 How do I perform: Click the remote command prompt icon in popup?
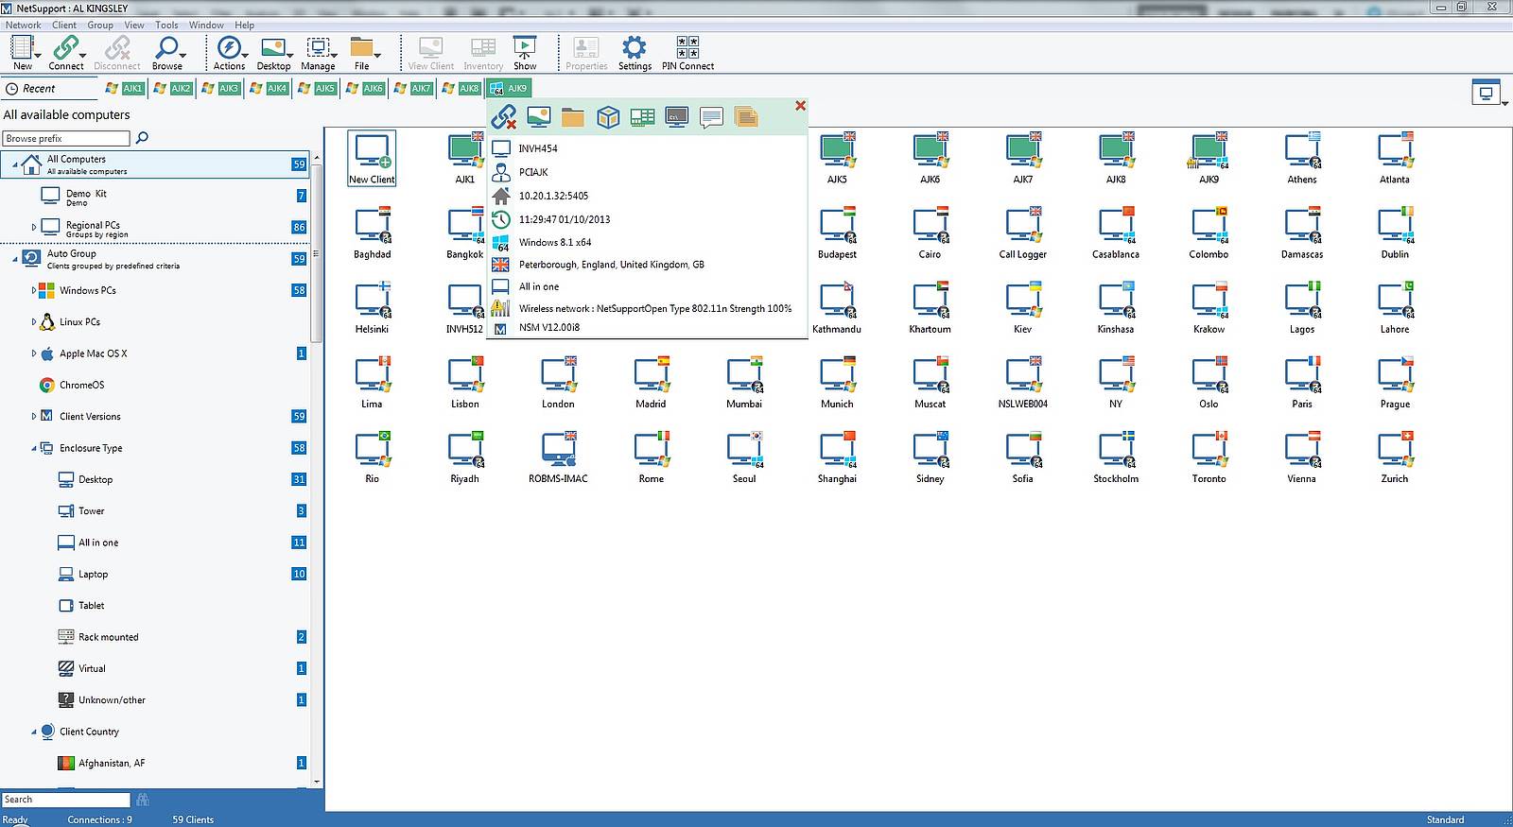(676, 117)
